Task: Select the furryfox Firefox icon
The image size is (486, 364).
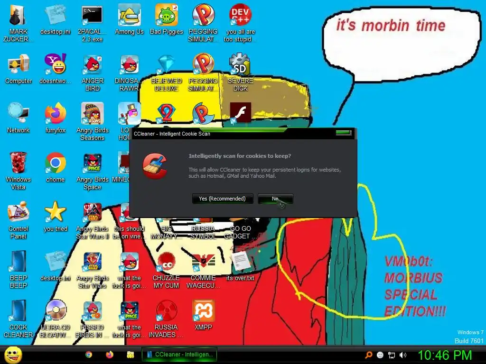Action: pyautogui.click(x=56, y=118)
